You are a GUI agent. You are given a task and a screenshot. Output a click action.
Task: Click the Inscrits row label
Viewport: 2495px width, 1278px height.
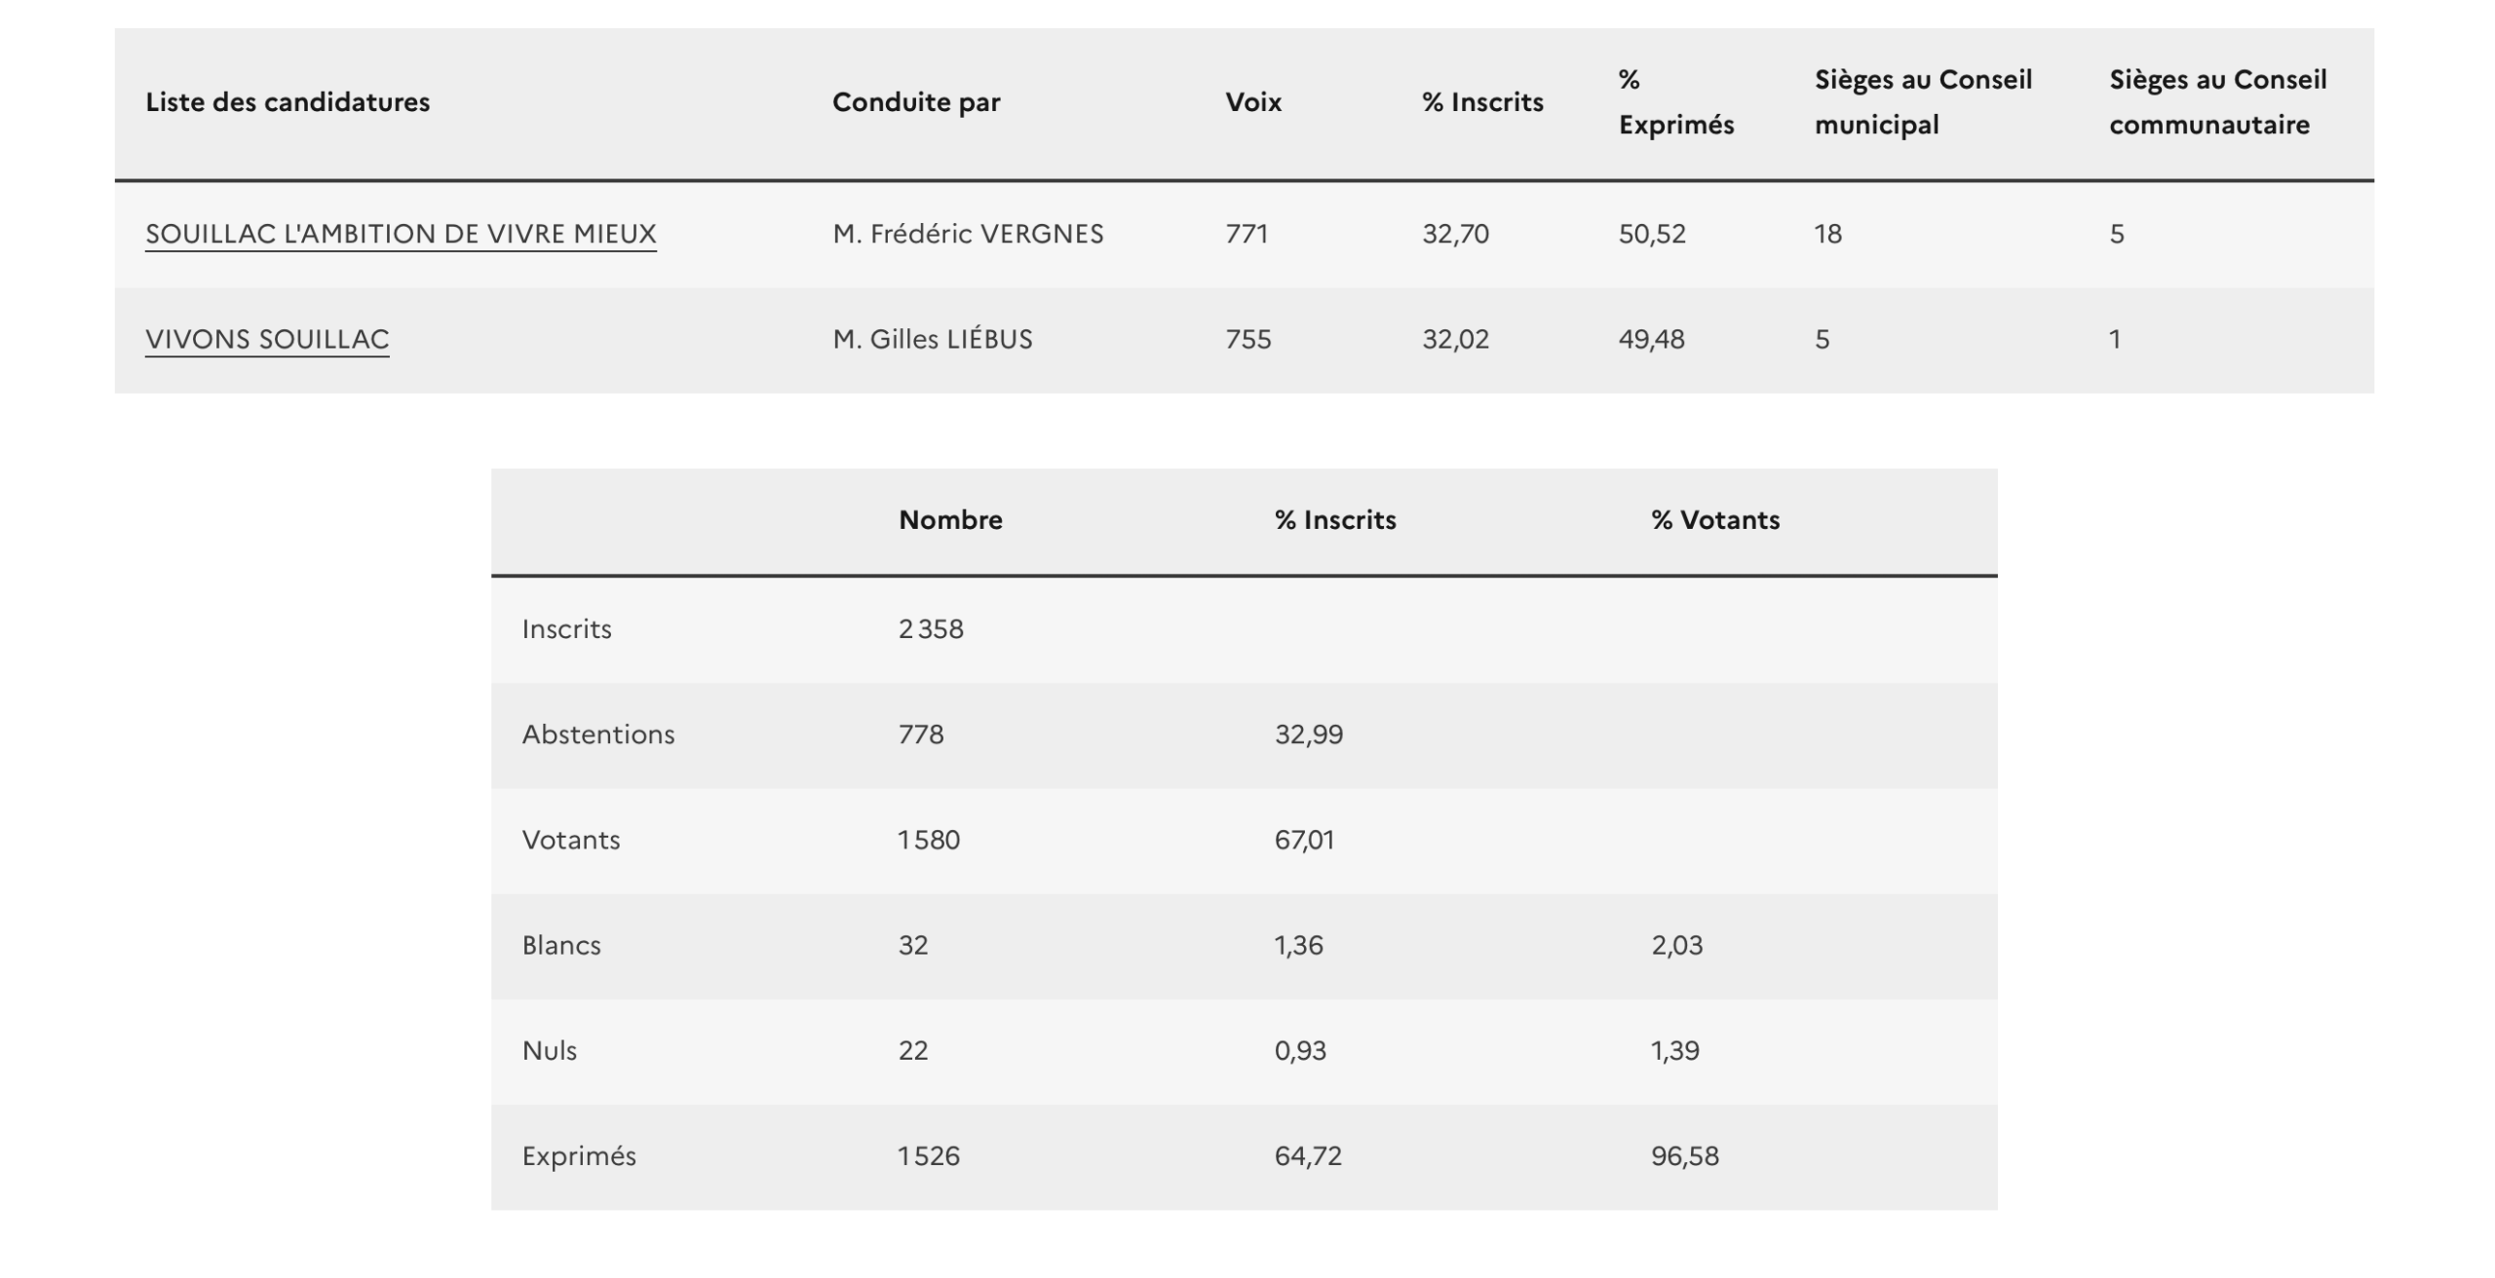tap(567, 629)
